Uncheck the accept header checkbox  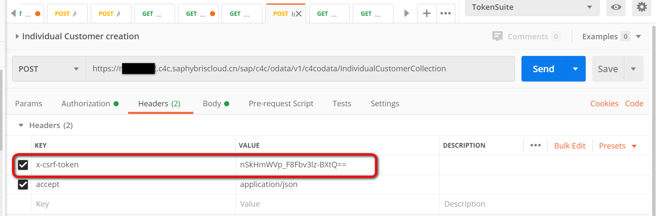click(23, 184)
